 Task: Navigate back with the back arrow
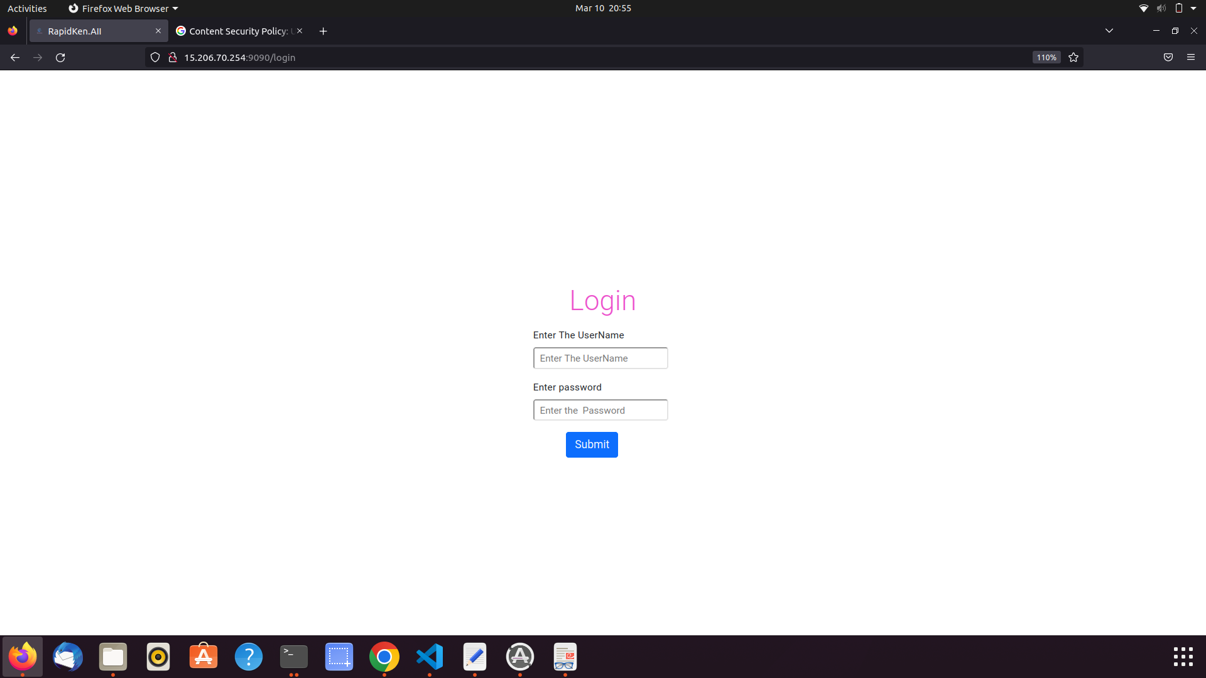[14, 57]
